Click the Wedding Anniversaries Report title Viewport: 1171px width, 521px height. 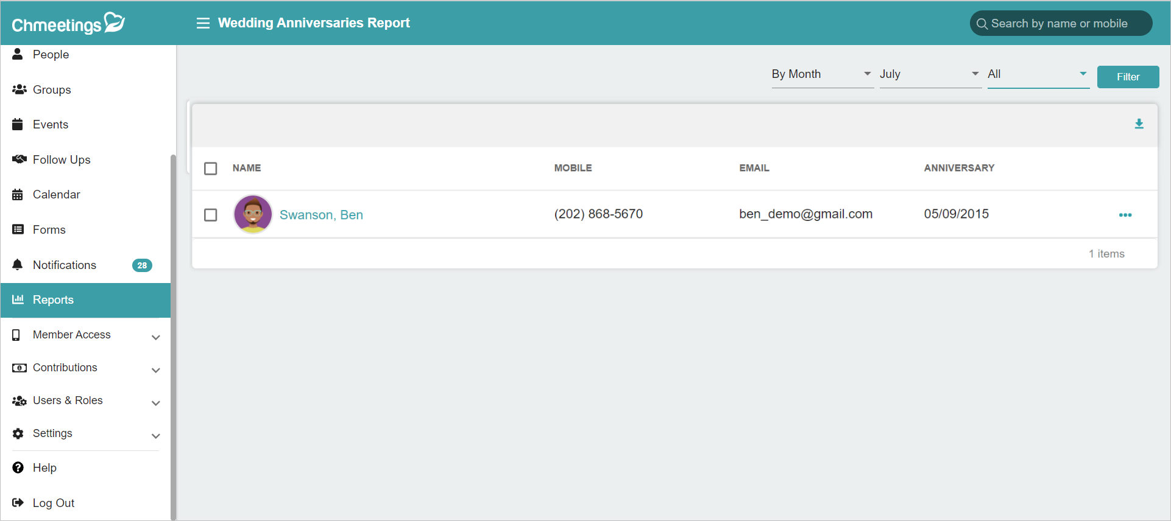[x=314, y=23]
